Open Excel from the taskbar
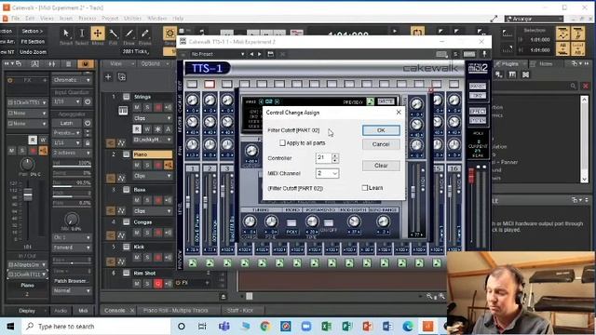The width and height of the screenshot is (596, 335). tap(327, 327)
